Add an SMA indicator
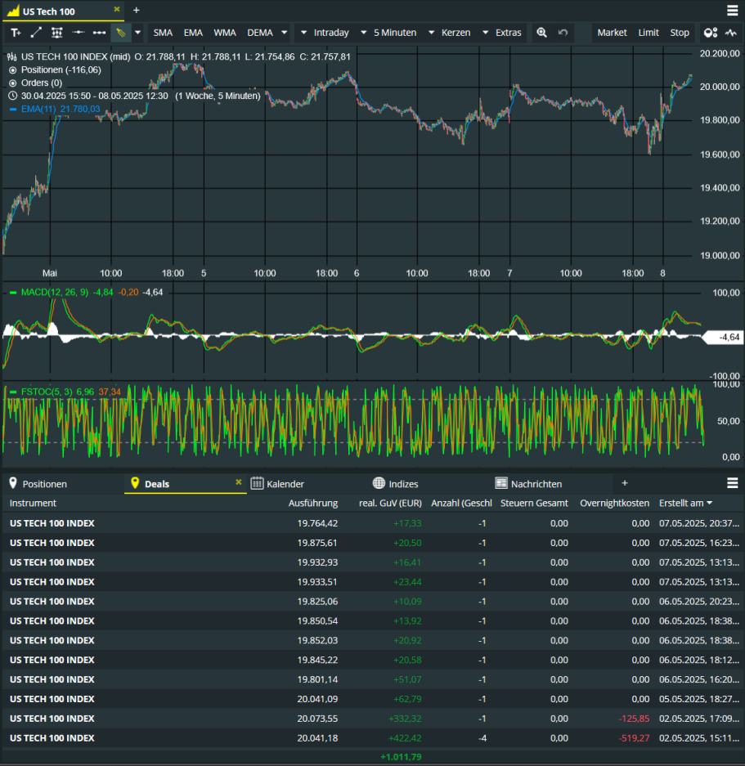Image resolution: width=745 pixels, height=766 pixels. click(163, 33)
